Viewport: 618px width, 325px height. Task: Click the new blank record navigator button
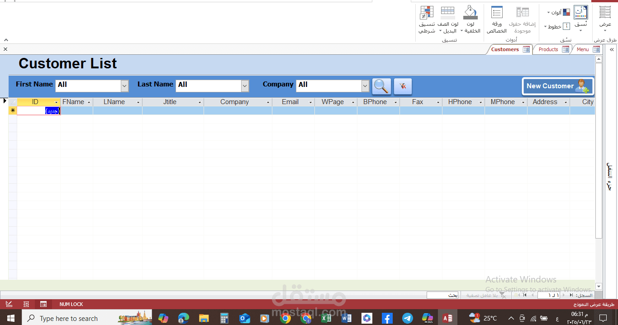point(517,295)
